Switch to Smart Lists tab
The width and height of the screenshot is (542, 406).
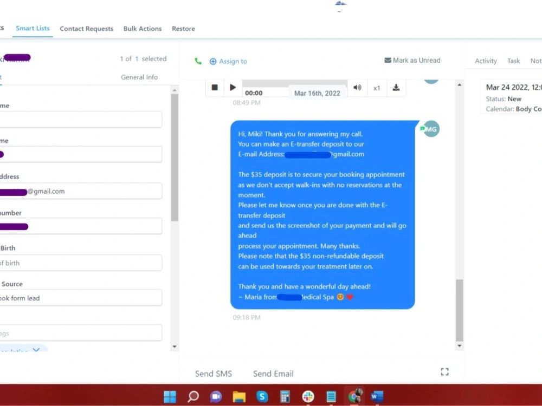[x=33, y=28]
